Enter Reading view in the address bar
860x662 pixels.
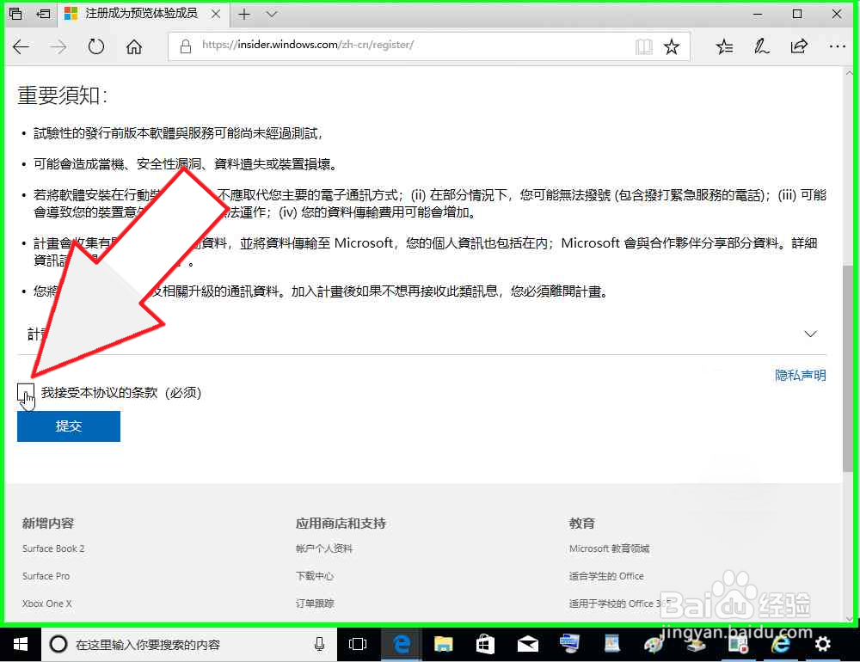tap(644, 46)
